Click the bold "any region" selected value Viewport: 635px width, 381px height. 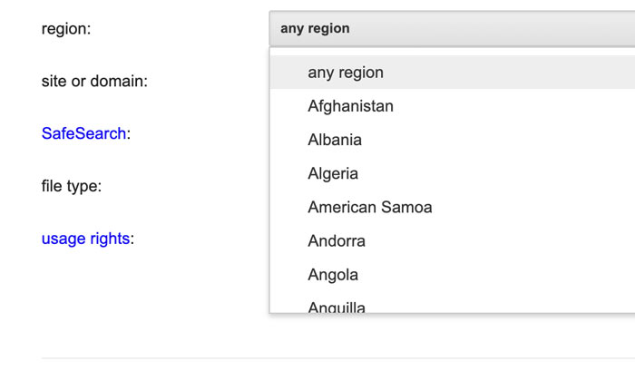(x=315, y=28)
